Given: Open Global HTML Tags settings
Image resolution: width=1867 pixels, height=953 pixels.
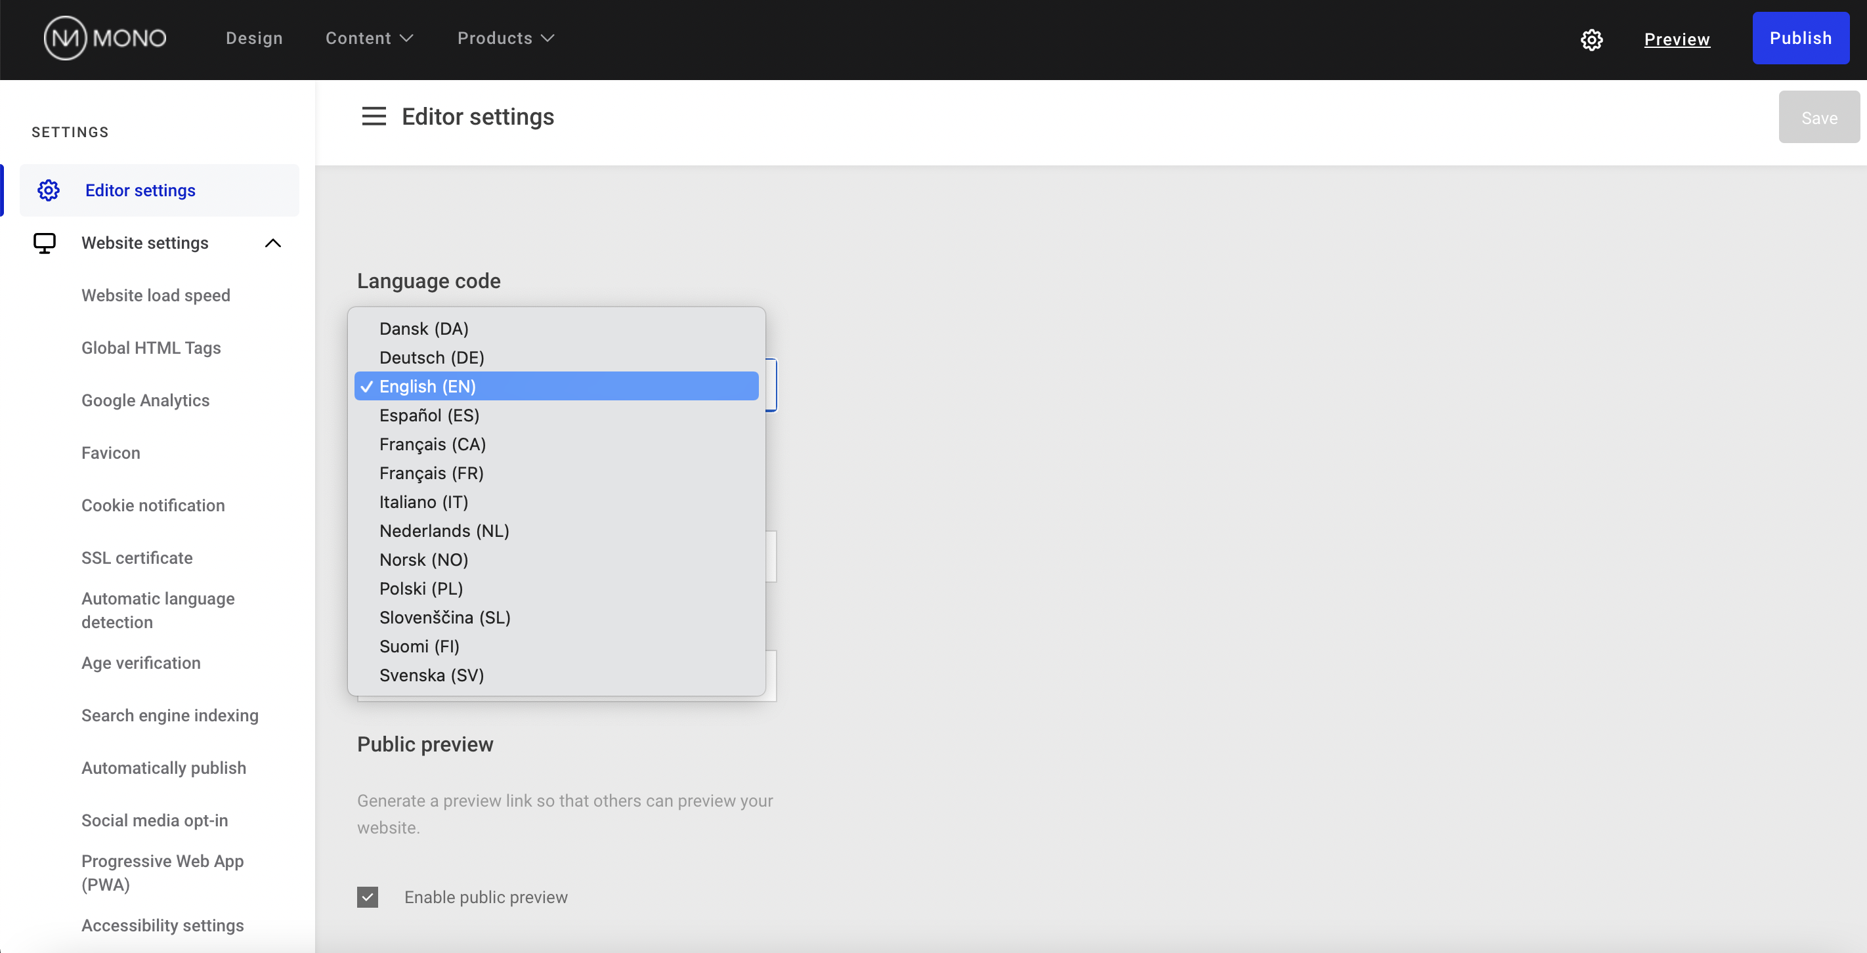Looking at the screenshot, I should (x=151, y=348).
